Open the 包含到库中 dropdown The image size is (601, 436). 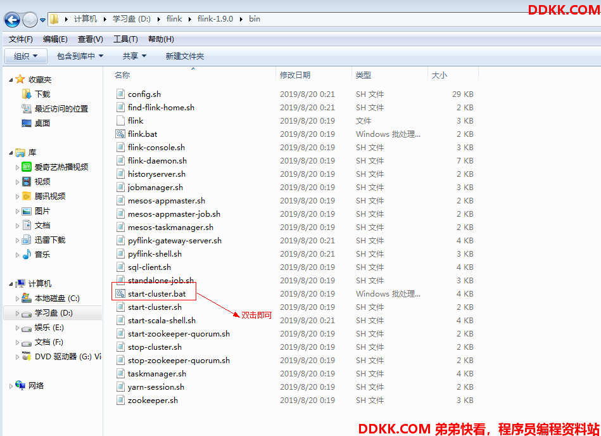click(80, 56)
